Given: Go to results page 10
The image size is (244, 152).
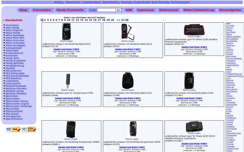Looking at the screenshot, I should point(68,20).
